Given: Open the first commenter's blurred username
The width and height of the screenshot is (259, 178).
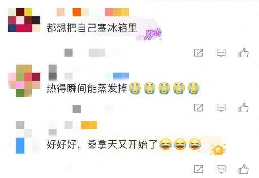Looking at the screenshot, I should [x=93, y=12].
